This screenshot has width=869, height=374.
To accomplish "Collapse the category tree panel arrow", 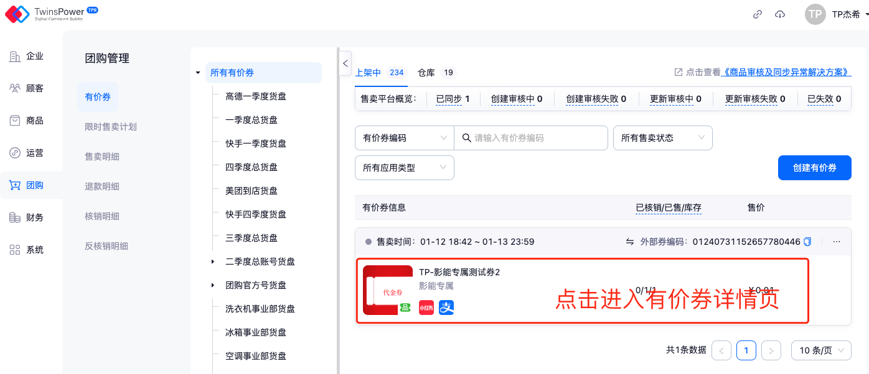I will pyautogui.click(x=345, y=63).
